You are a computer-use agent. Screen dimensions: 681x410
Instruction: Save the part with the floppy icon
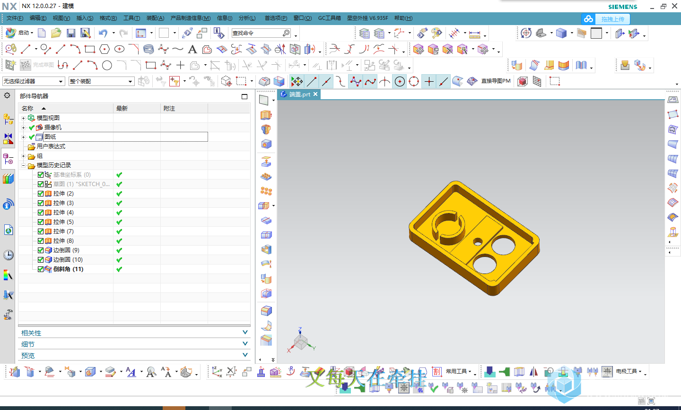click(x=71, y=33)
